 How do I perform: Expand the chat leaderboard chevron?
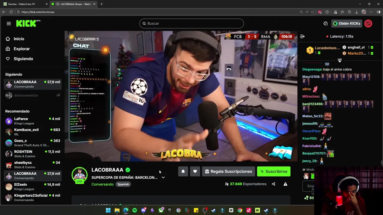click(340, 60)
